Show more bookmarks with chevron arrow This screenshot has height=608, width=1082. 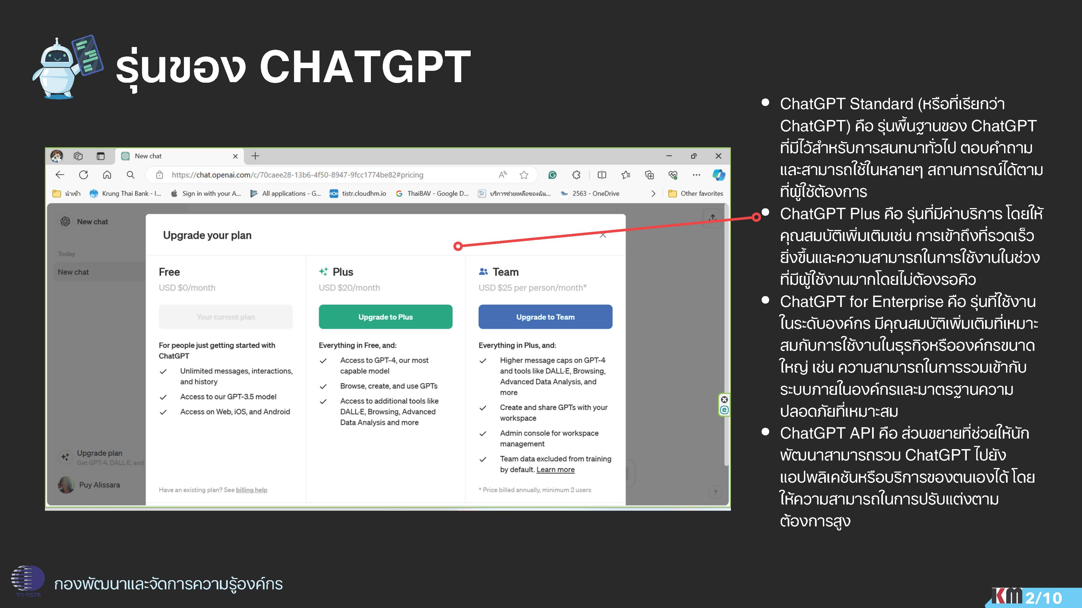tap(653, 193)
